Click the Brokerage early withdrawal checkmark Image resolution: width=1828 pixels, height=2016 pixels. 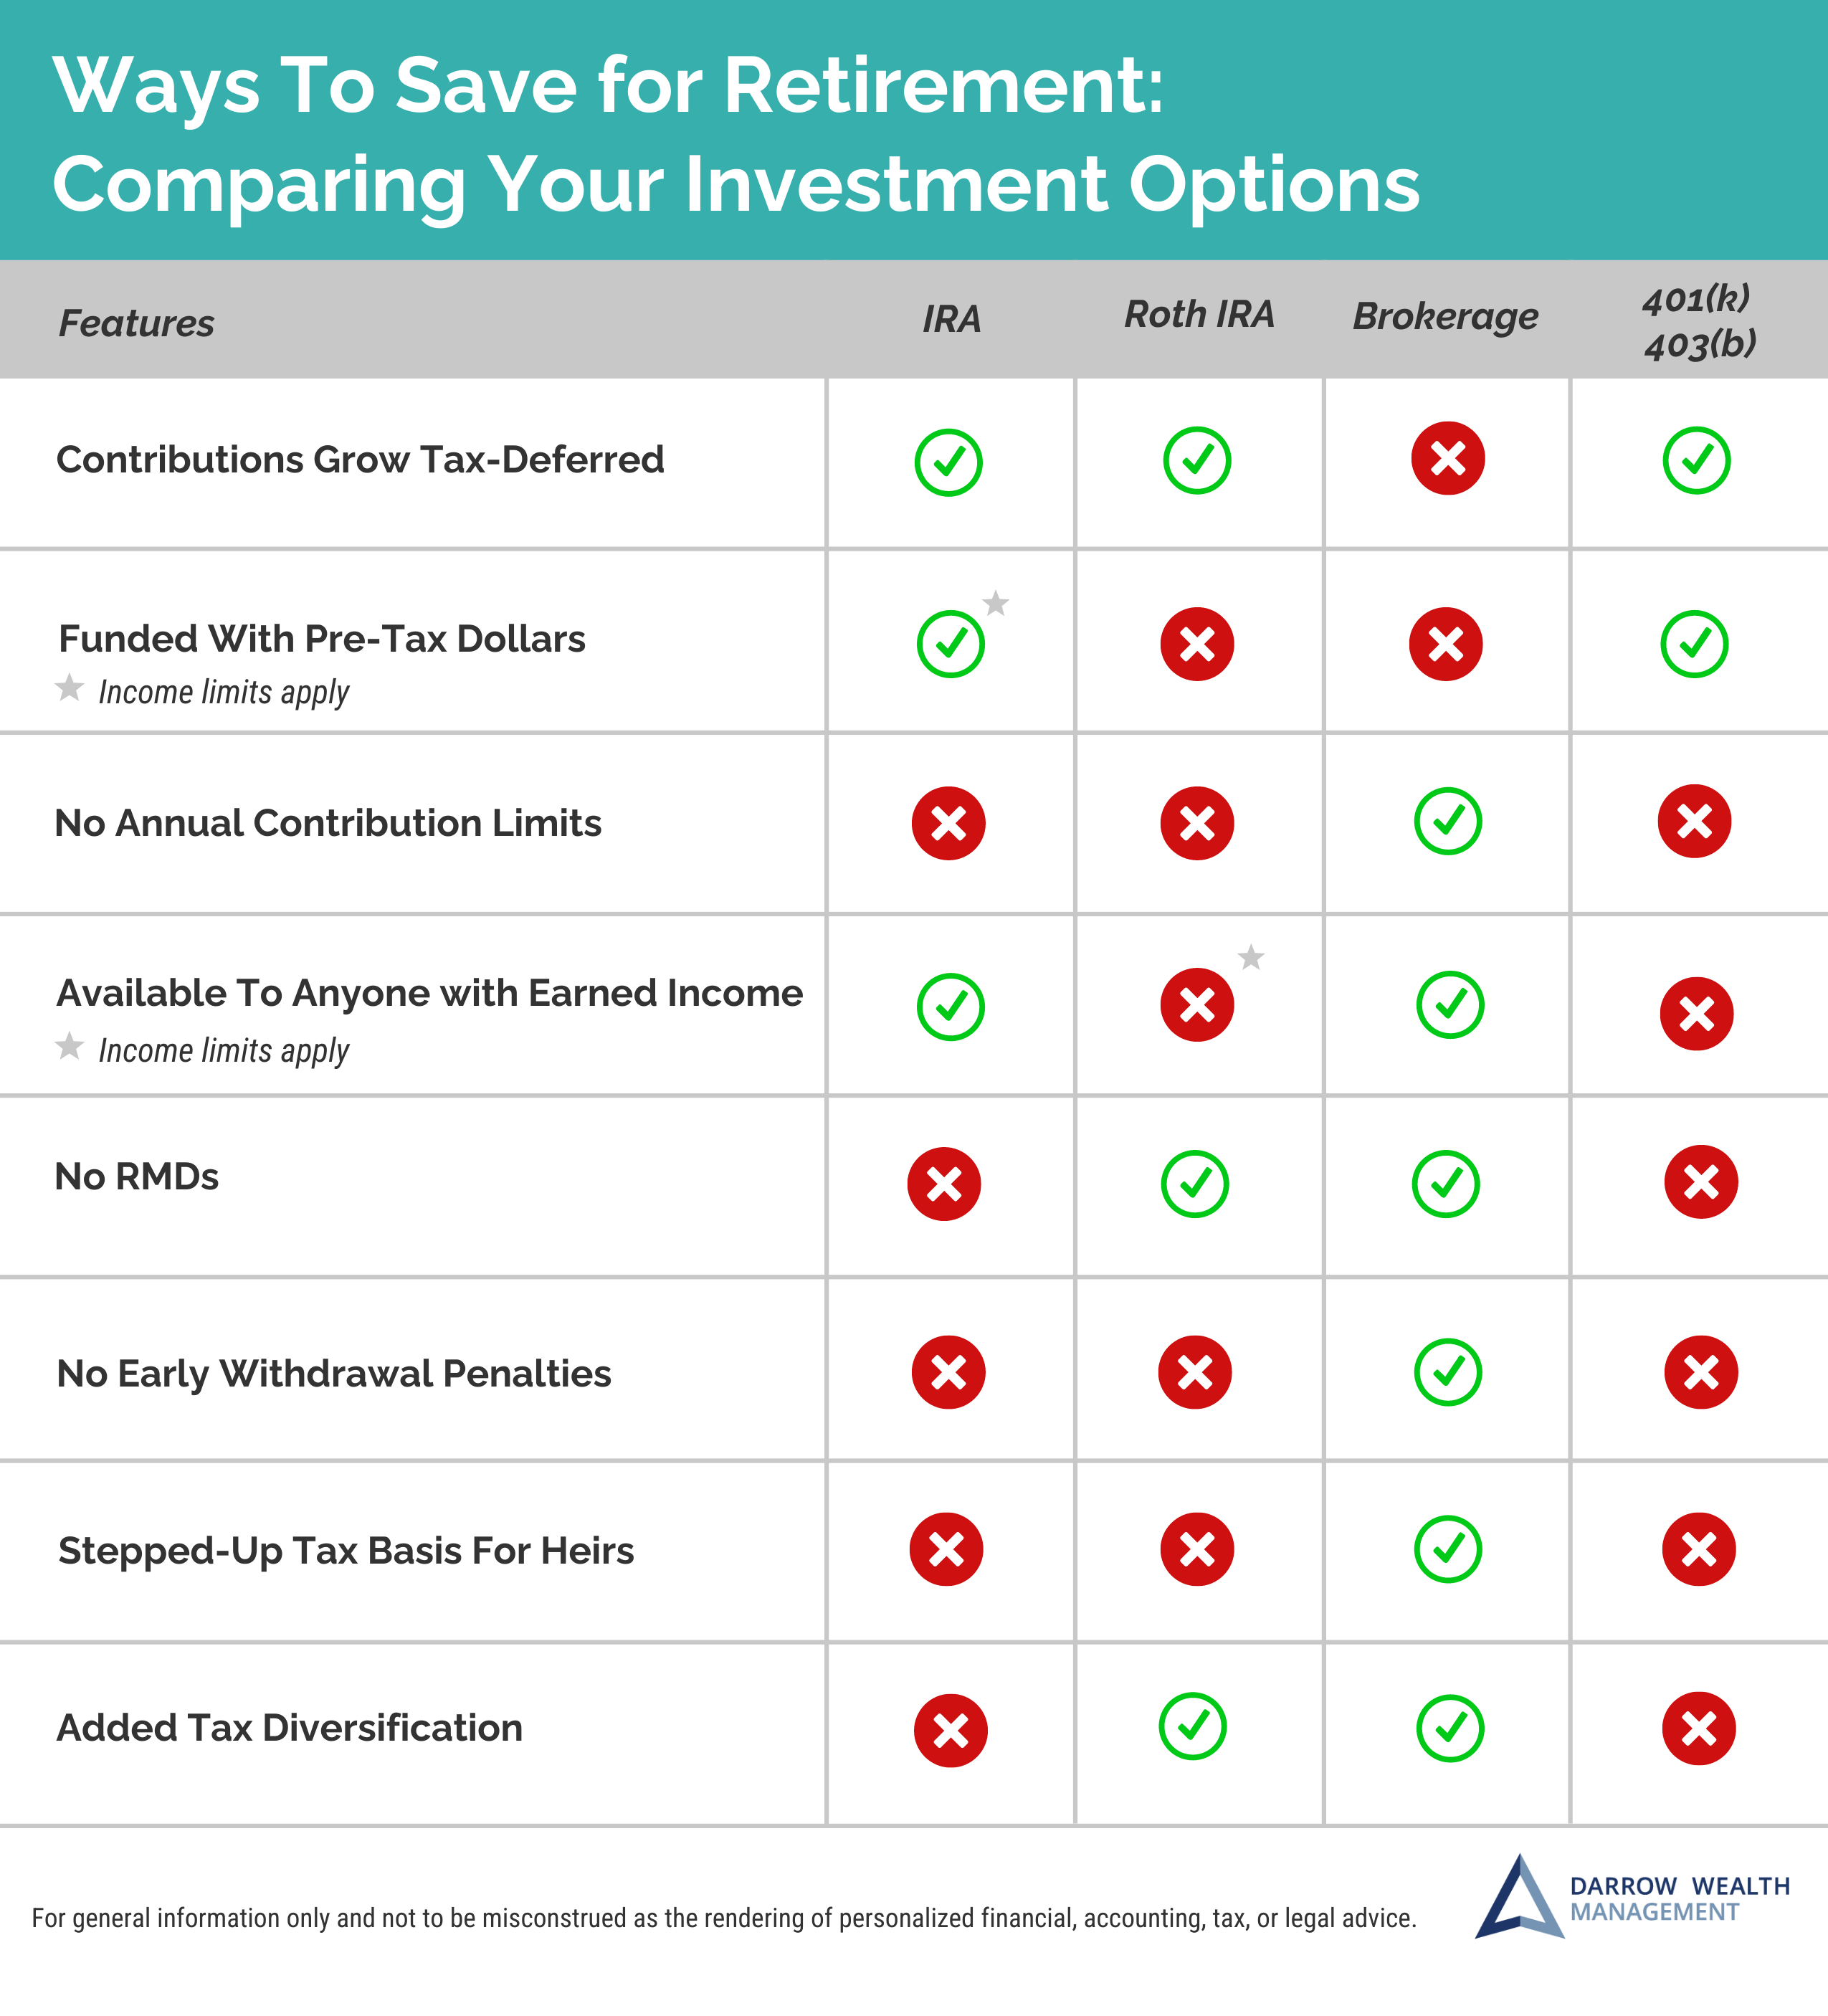(1447, 1372)
